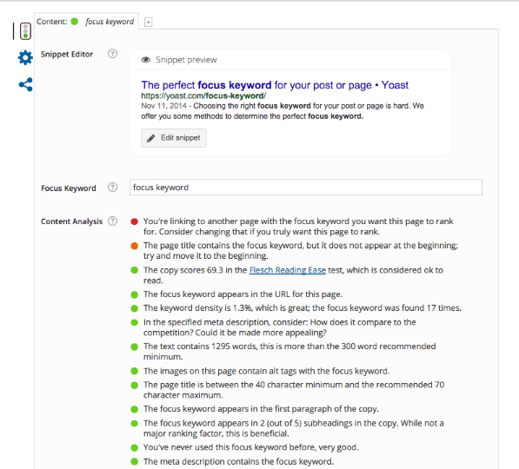The height and width of the screenshot is (469, 519).
Task: Click the green dot beside never used before line
Action: [x=135, y=447]
